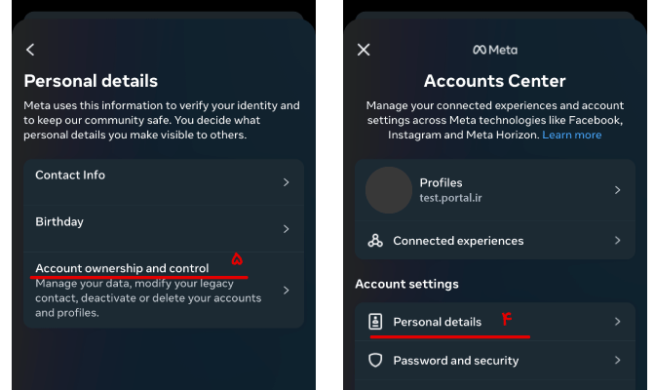This screenshot has height=390, width=654.
Task: Click the Connected experiences icon
Action: click(375, 241)
